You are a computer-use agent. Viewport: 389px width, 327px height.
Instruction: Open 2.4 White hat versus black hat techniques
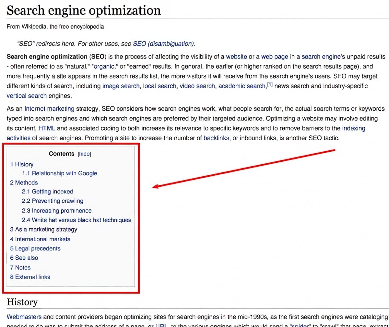pyautogui.click(x=77, y=220)
